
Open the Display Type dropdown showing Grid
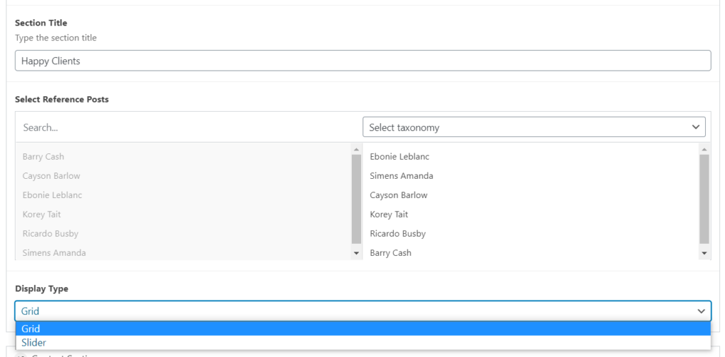(x=362, y=311)
